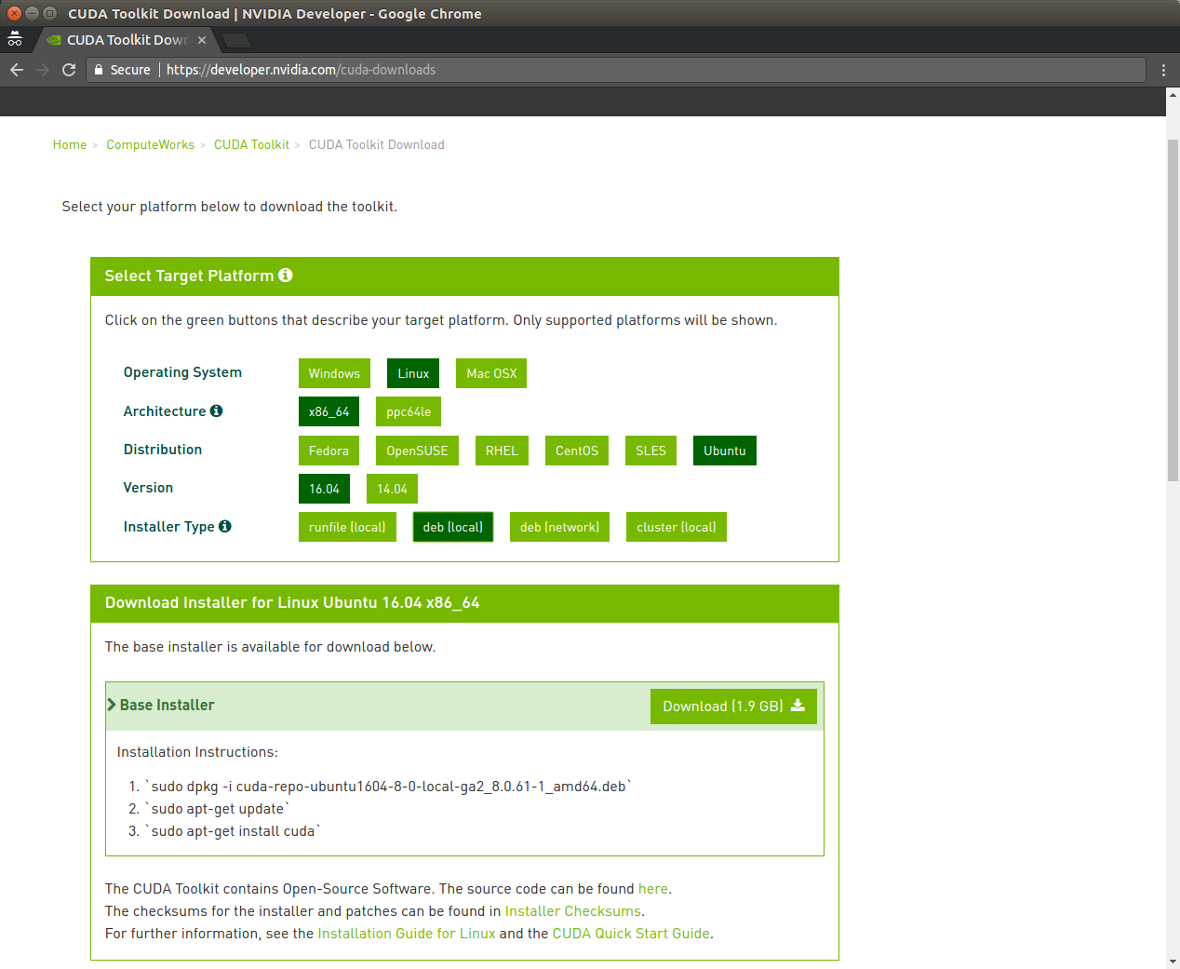This screenshot has height=969, width=1180.
Task: Select version 16.04
Action: (324, 489)
